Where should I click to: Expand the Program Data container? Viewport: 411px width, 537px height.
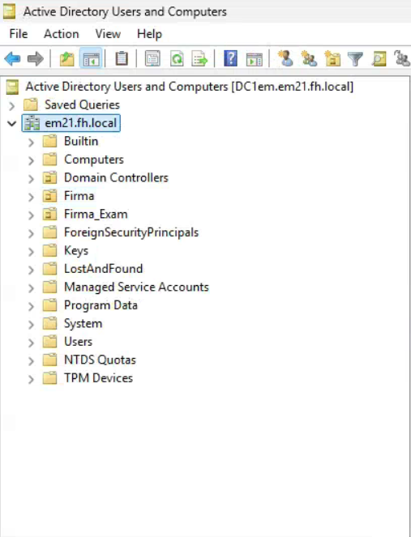click(x=31, y=306)
